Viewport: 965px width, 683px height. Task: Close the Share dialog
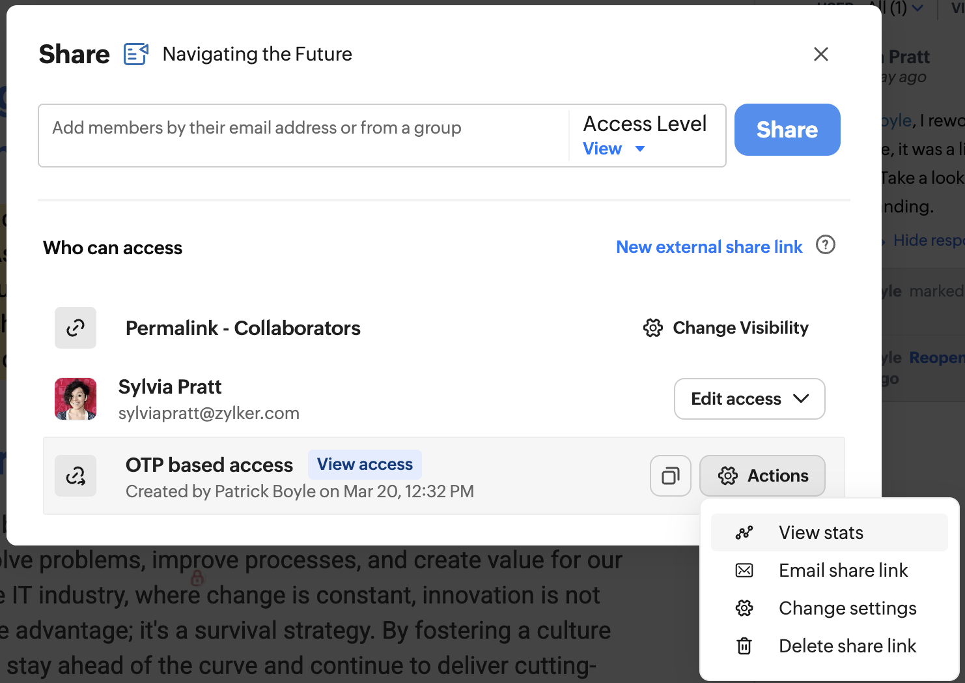coord(821,54)
